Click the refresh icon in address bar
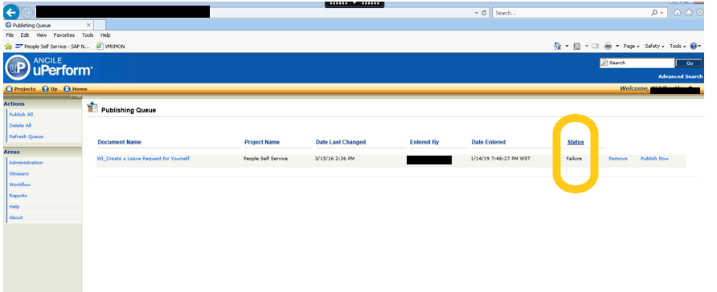 pos(485,13)
